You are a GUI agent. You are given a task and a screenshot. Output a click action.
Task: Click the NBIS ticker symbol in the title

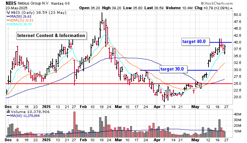point(11,3)
